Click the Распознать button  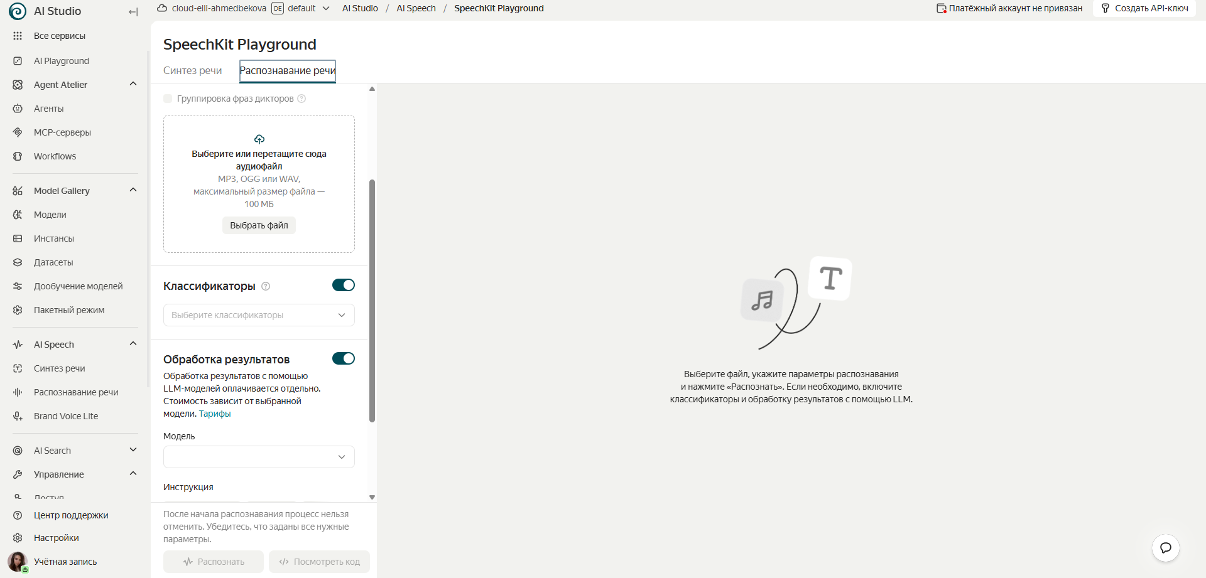(x=214, y=562)
